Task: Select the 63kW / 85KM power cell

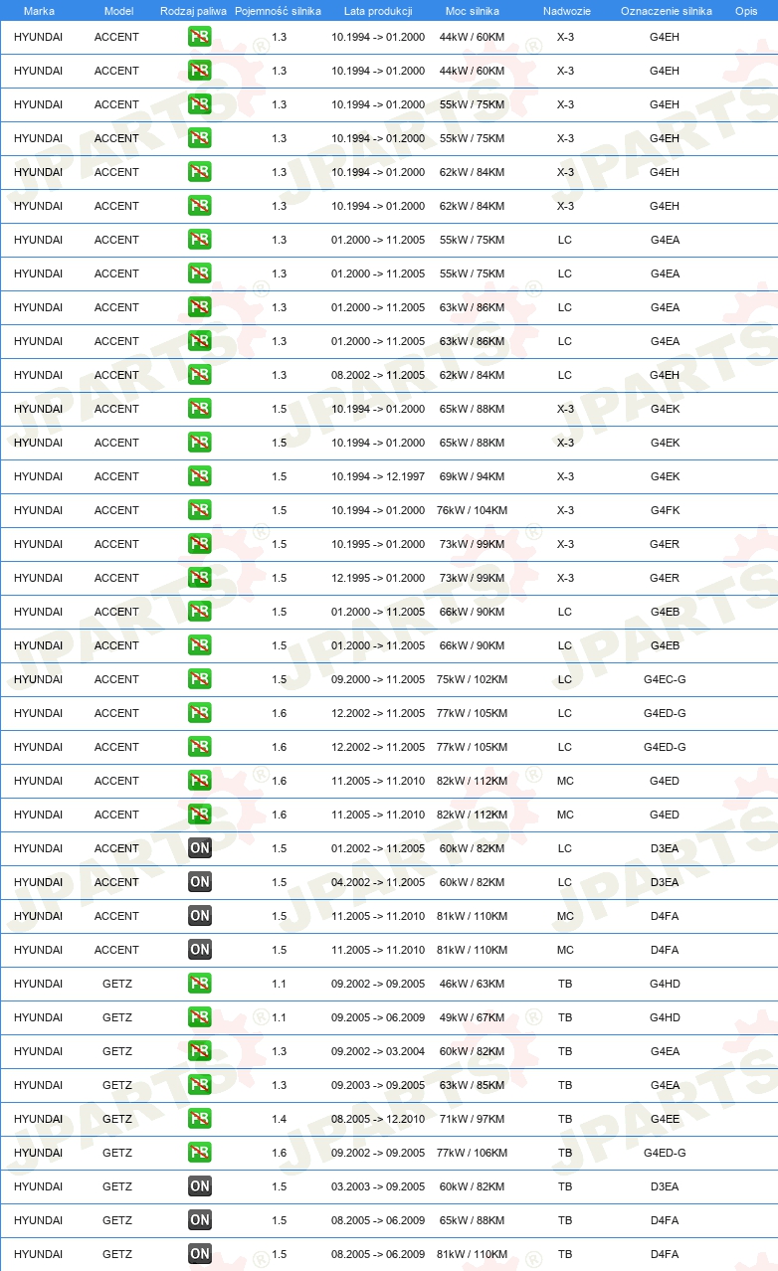Action: (x=472, y=1085)
